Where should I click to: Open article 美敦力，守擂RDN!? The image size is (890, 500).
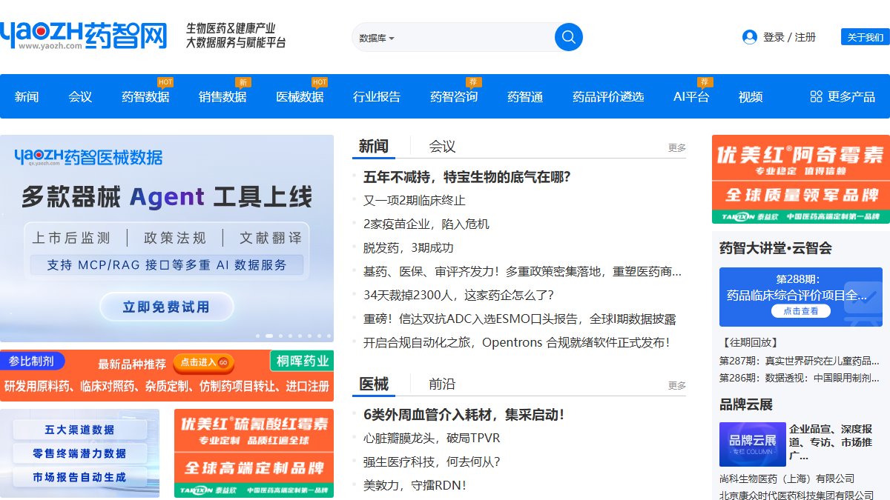point(415,485)
